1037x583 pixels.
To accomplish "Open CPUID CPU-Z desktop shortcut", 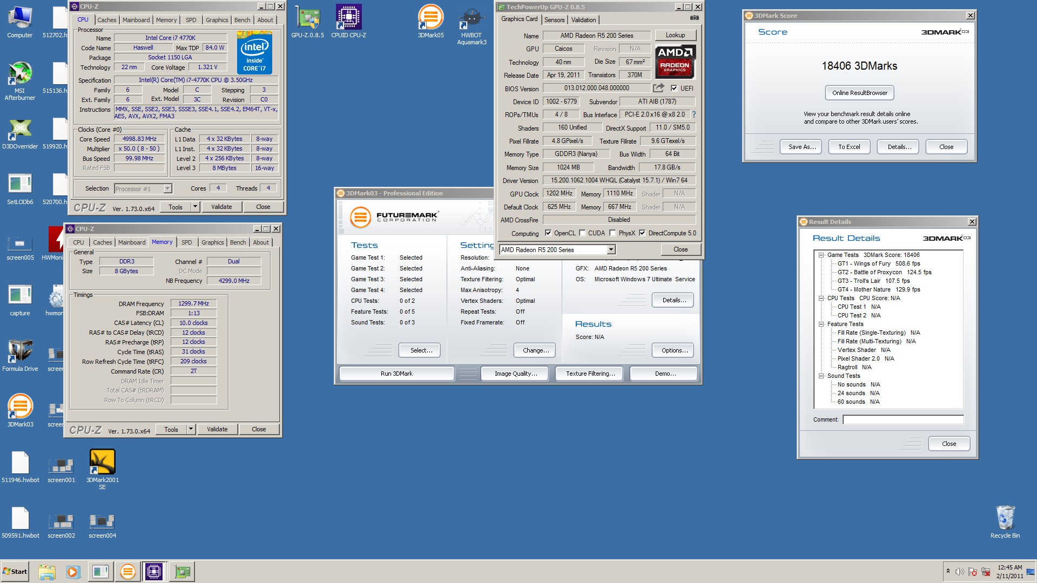I will point(348,22).
